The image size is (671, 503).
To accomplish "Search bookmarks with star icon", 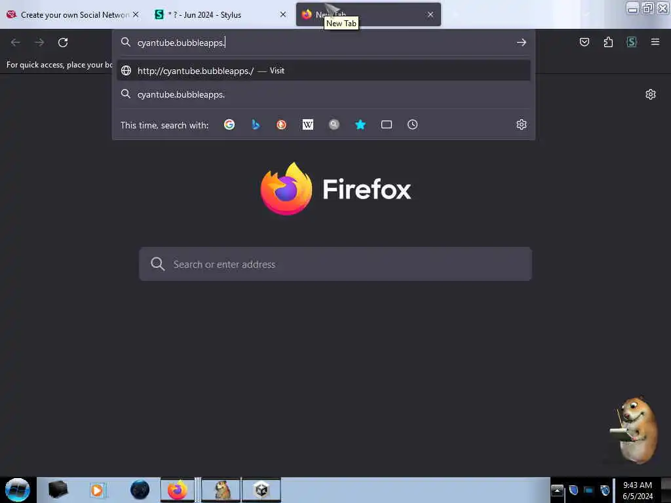I will tap(360, 124).
